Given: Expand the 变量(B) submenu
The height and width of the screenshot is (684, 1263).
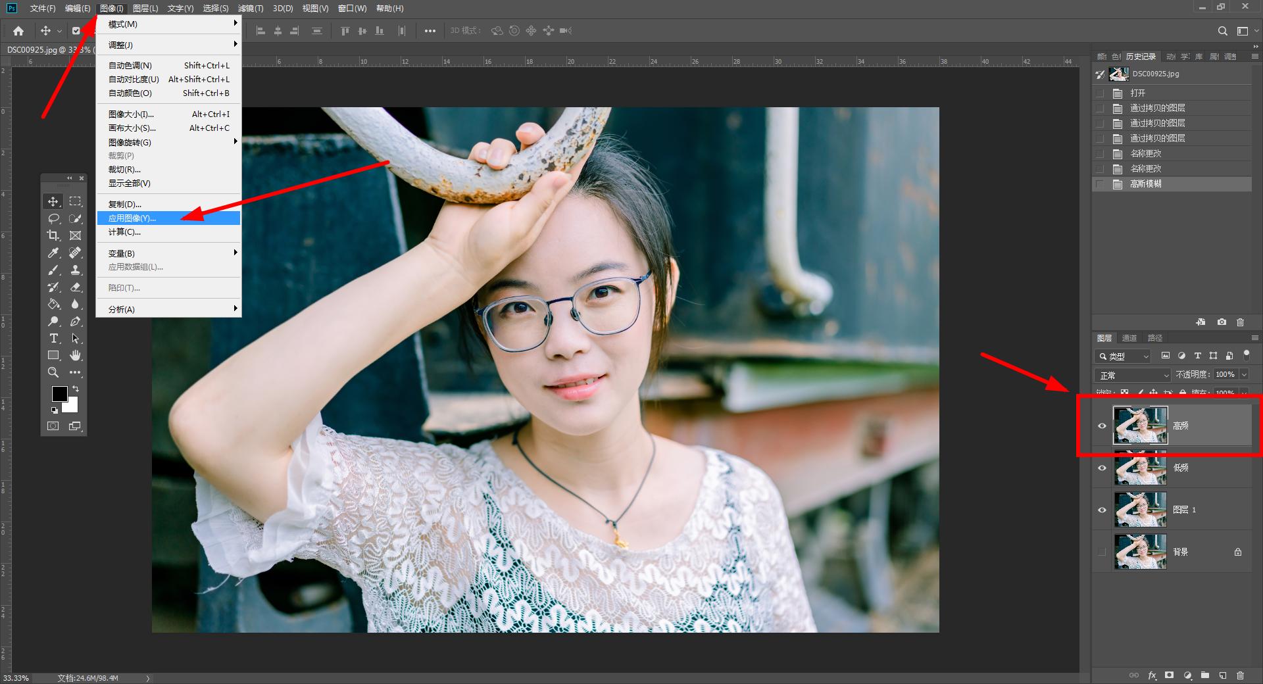Looking at the screenshot, I should [169, 253].
